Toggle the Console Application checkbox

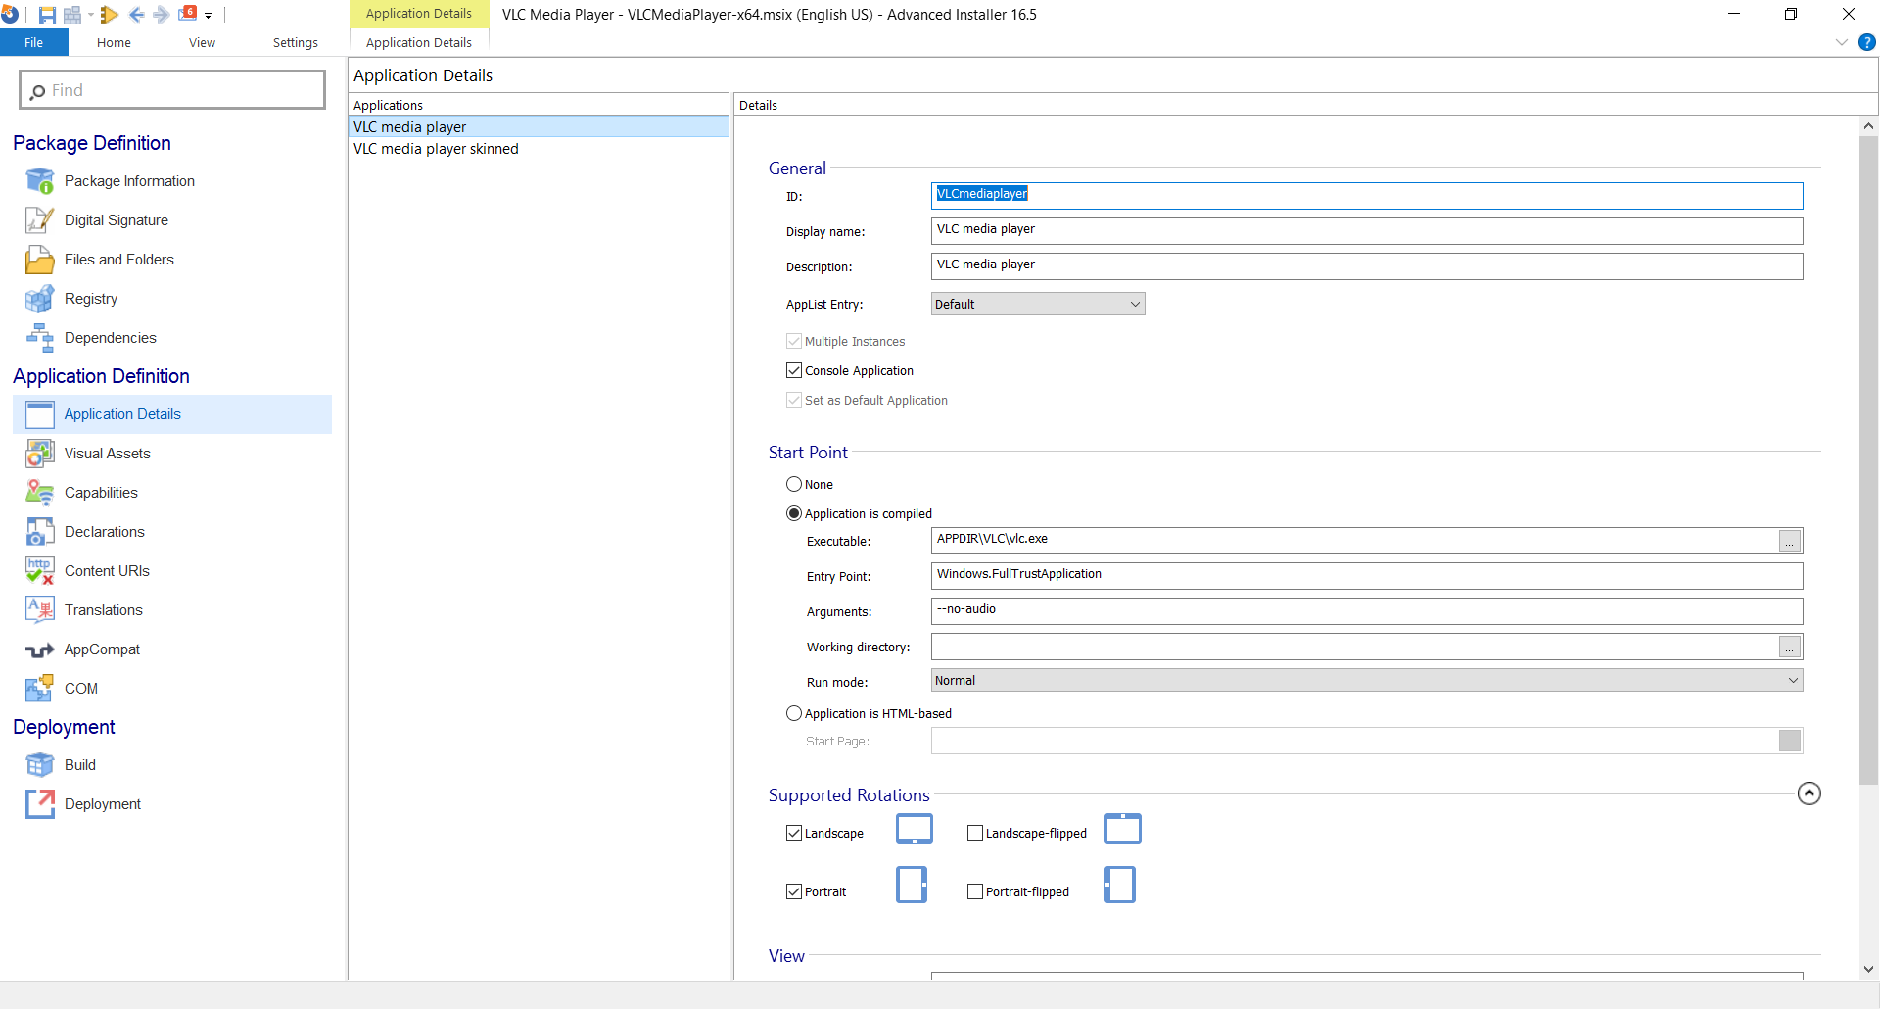794,370
